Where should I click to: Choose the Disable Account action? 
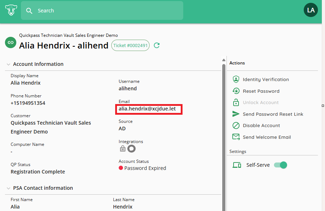pyautogui.click(x=261, y=125)
